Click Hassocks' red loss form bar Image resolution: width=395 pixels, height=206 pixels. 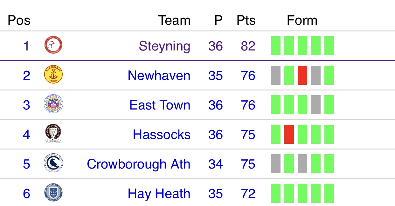tap(289, 134)
